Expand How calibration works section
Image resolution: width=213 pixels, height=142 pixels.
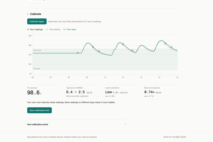coord(77,124)
